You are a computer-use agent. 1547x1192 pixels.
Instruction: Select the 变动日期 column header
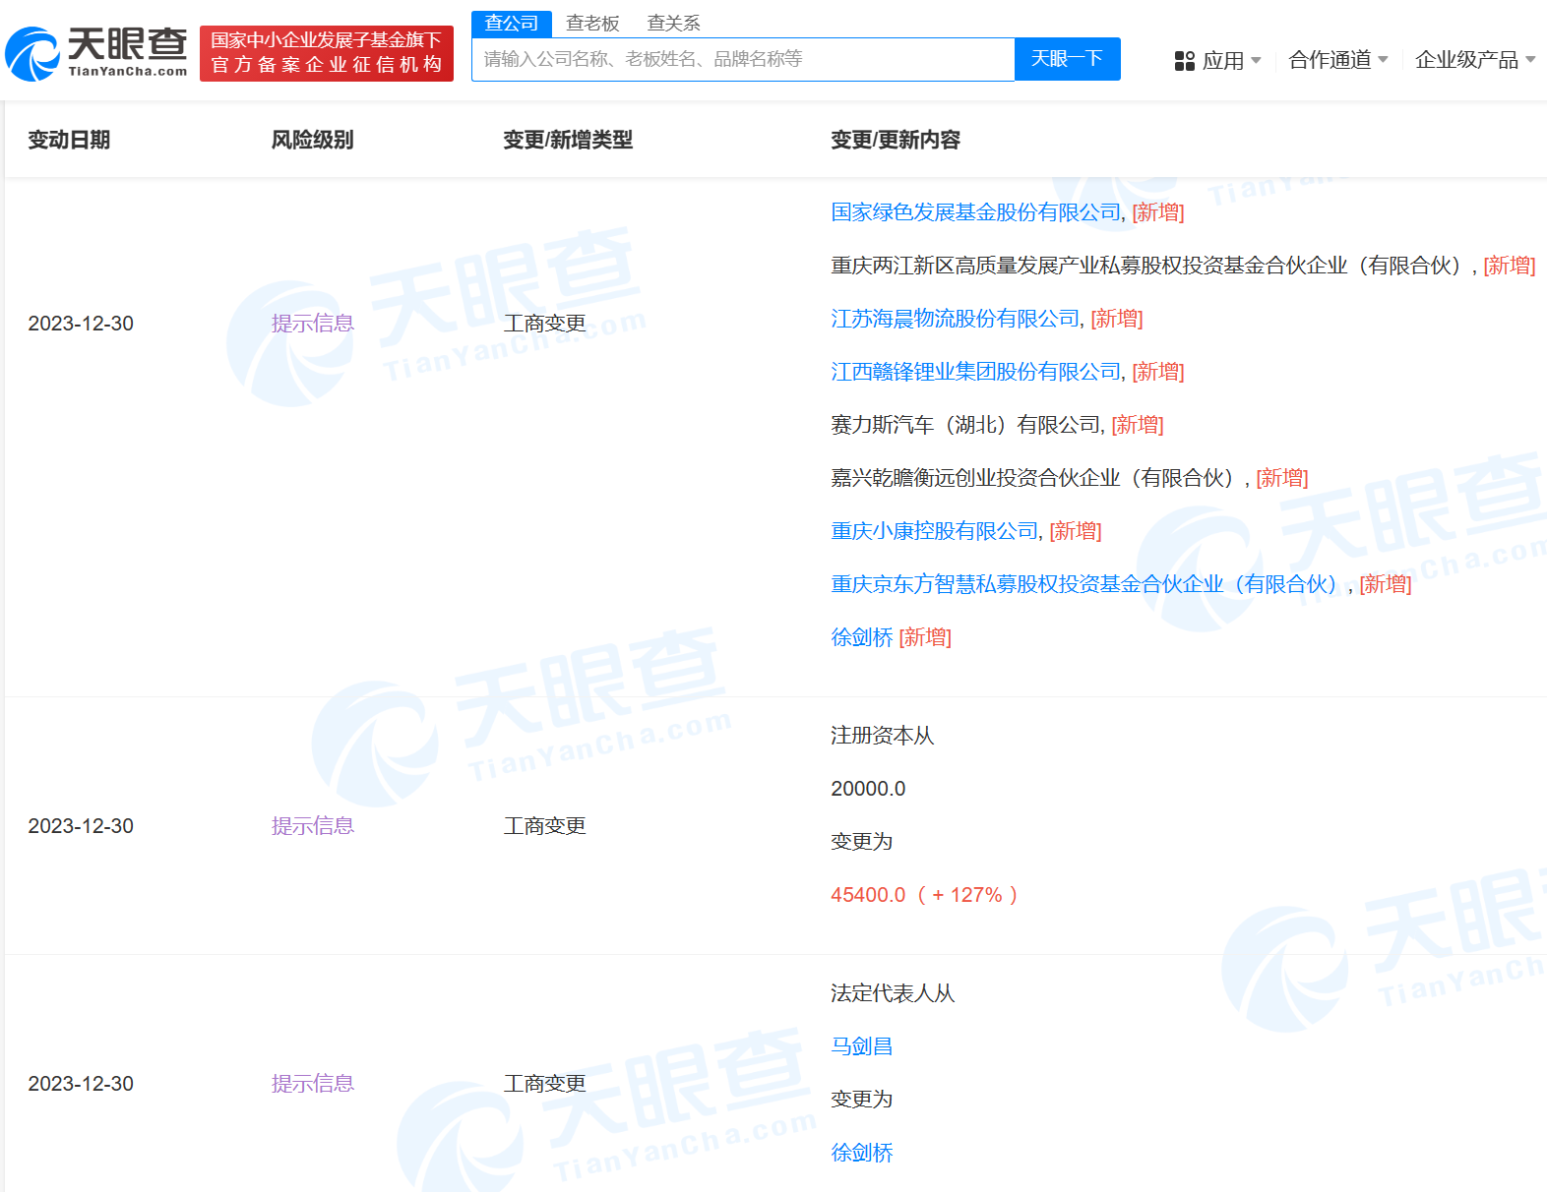click(x=69, y=140)
